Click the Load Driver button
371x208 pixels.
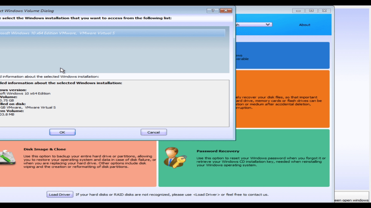coord(60,194)
